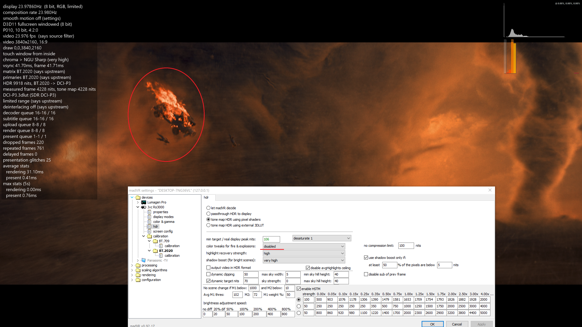Select passthrough HDR to display option
The image size is (582, 327).
pyautogui.click(x=209, y=214)
